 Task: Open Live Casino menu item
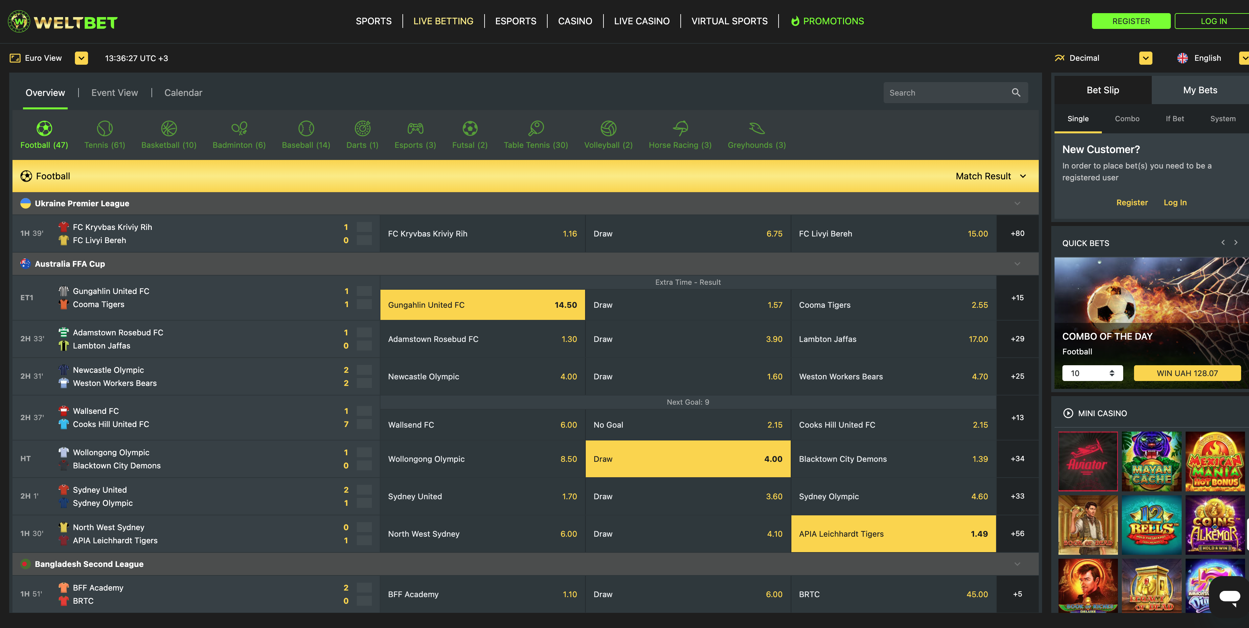pyautogui.click(x=642, y=21)
